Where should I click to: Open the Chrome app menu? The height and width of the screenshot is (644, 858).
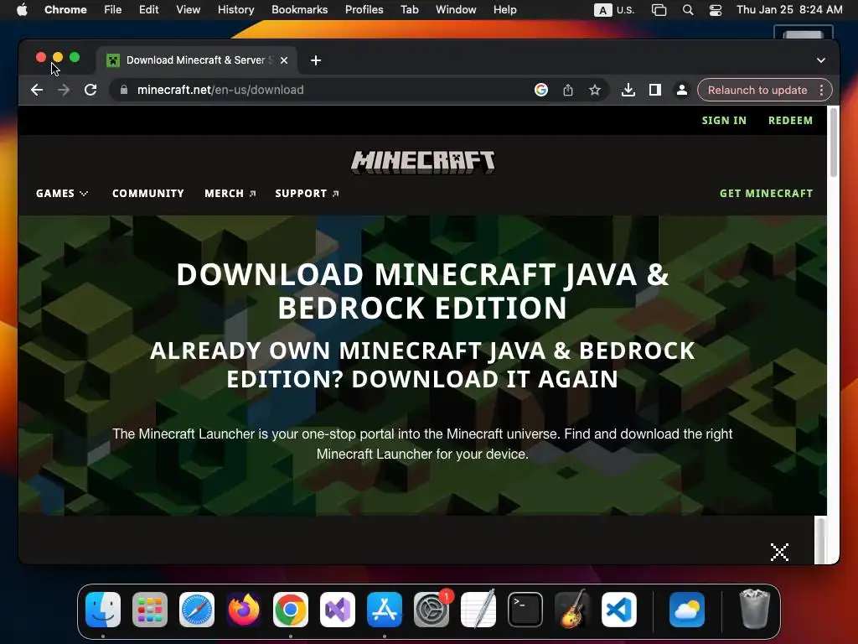coord(65,10)
